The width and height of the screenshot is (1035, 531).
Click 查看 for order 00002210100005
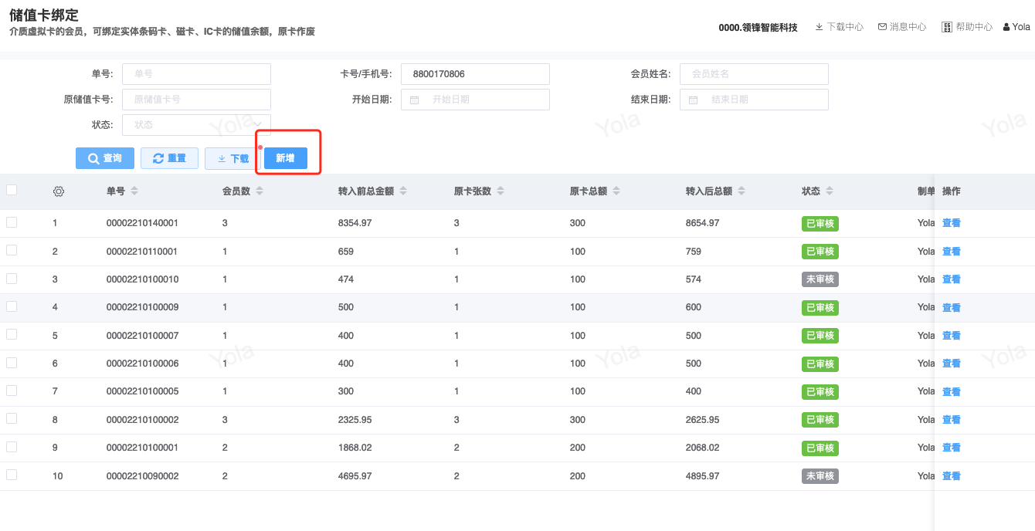[952, 392]
